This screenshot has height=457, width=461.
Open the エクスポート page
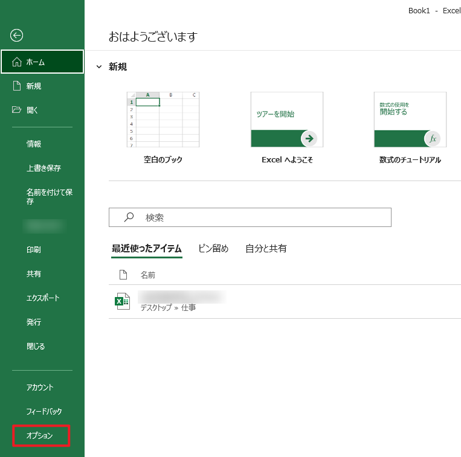[42, 298]
